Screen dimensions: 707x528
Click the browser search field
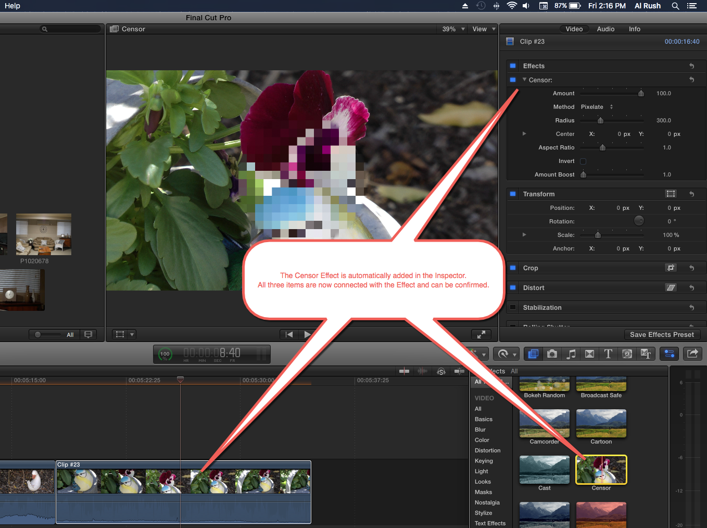pyautogui.click(x=70, y=29)
